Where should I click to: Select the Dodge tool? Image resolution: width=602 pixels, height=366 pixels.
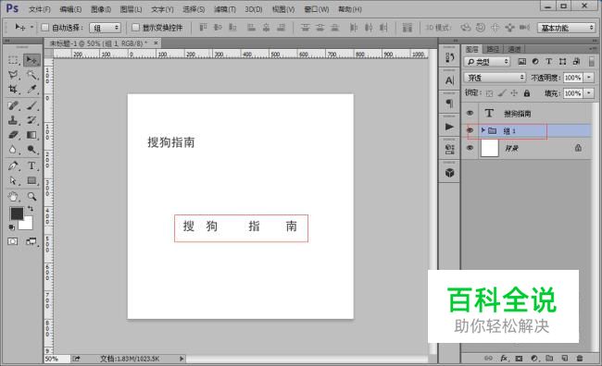31,150
